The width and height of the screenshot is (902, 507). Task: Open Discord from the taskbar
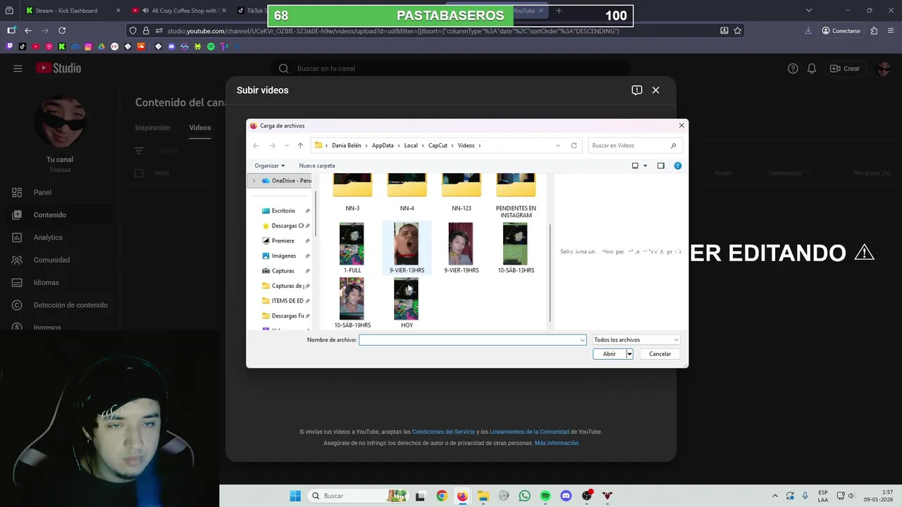566,496
